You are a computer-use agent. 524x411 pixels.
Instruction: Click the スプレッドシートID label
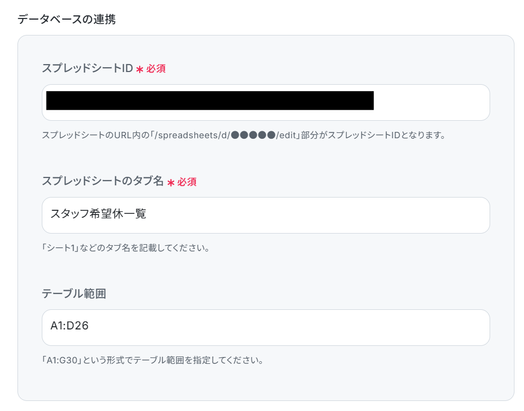tap(87, 68)
